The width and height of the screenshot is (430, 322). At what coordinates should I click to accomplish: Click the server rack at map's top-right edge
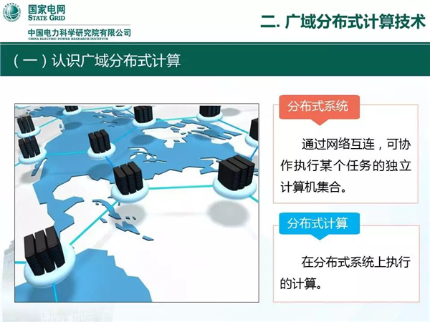[253, 129]
